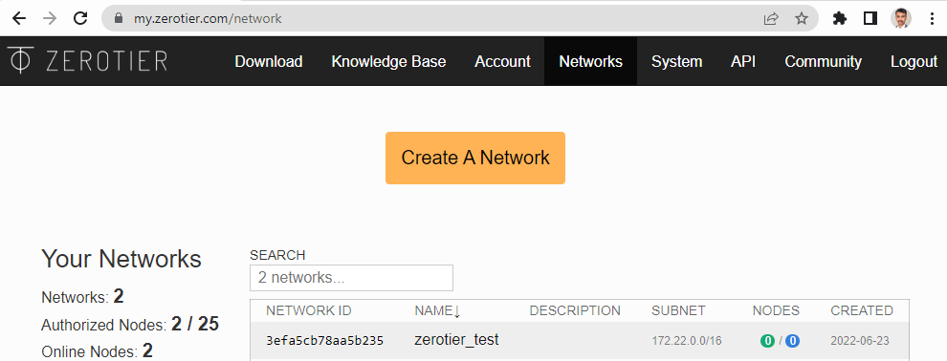947x361 pixels.
Task: Sort by the DESCRIPTION column header
Action: click(575, 311)
